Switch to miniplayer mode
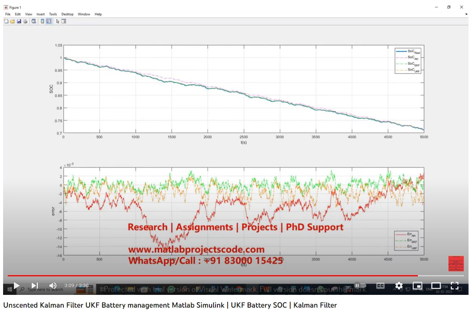 [x=418, y=286]
